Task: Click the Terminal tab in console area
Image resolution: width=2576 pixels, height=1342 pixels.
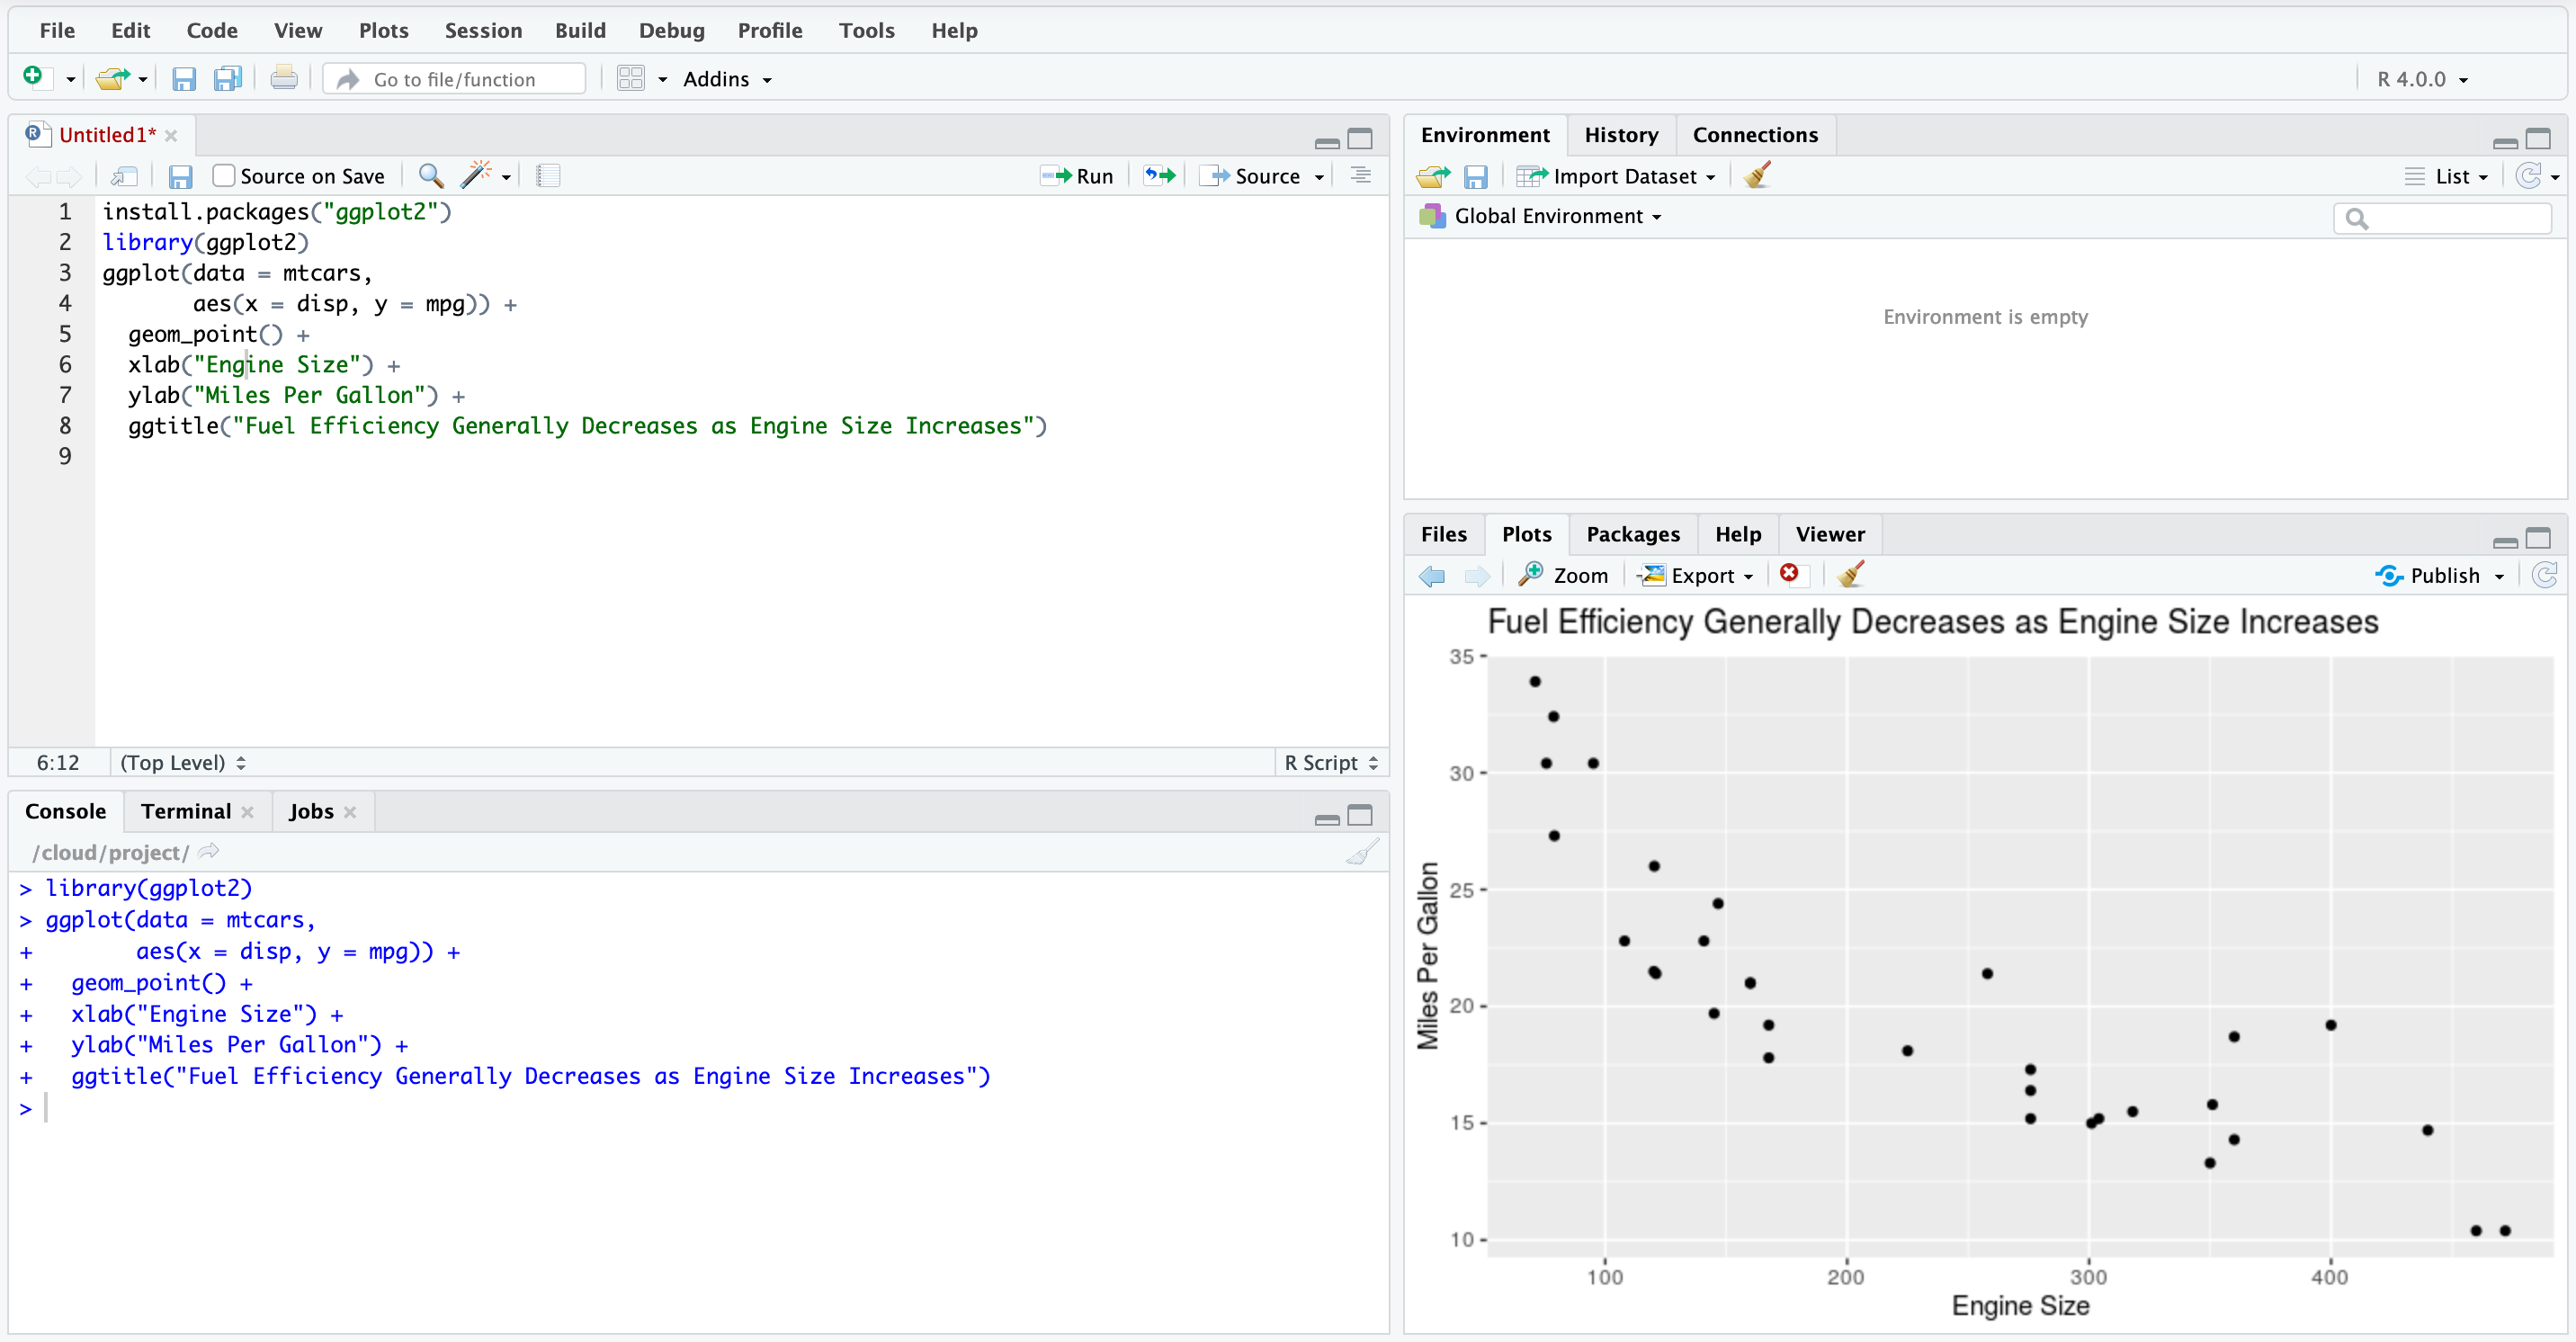Action: click(189, 810)
